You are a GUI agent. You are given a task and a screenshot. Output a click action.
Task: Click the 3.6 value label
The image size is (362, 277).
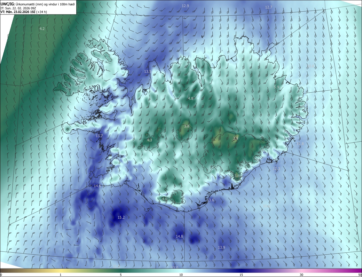[237, 176]
